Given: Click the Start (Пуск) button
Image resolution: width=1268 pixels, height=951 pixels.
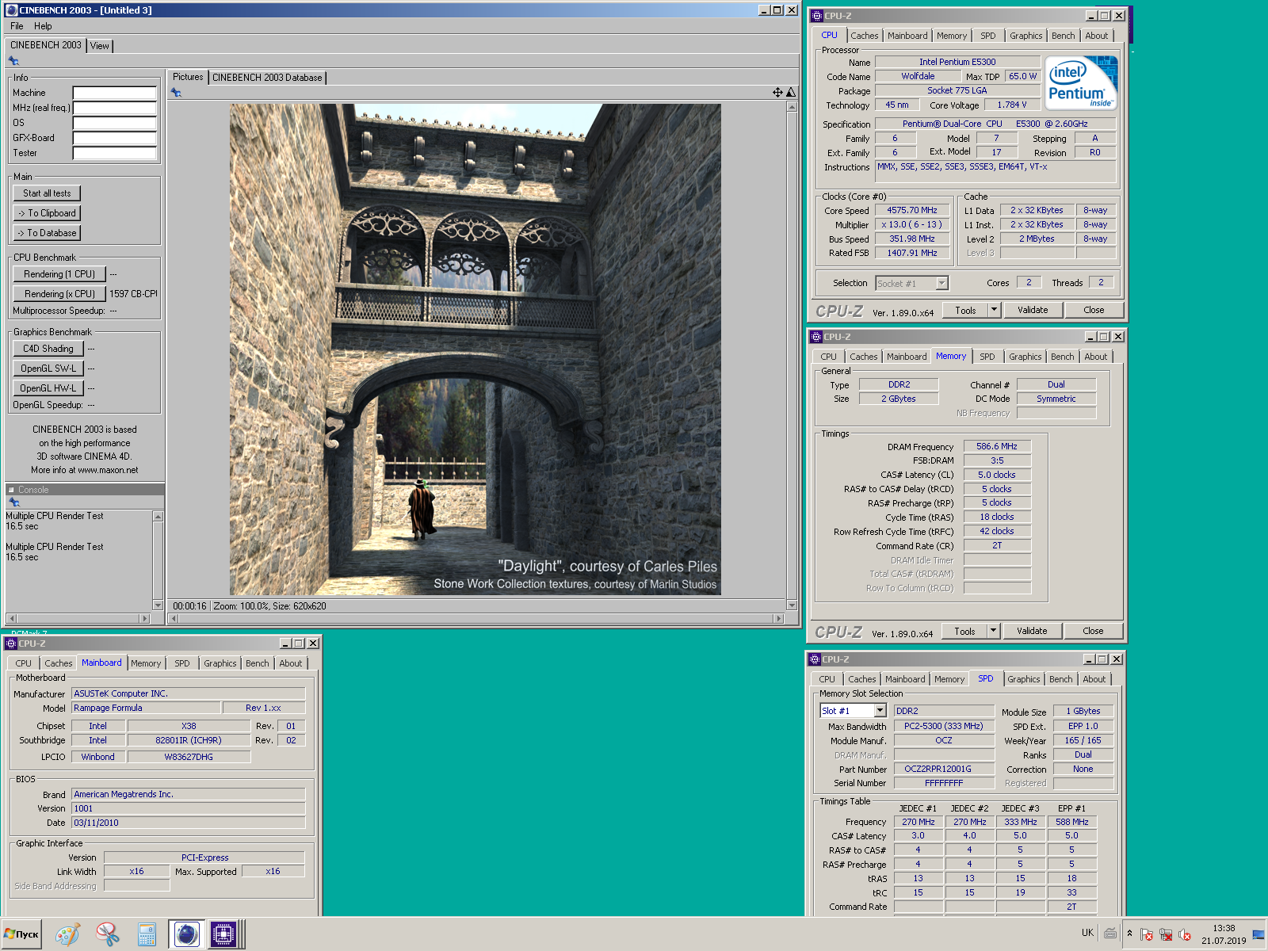Looking at the screenshot, I should coord(21,934).
